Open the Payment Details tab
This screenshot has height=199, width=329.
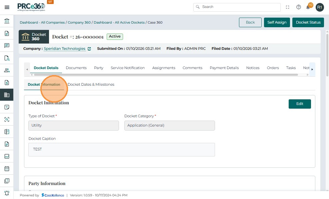pos(224,68)
